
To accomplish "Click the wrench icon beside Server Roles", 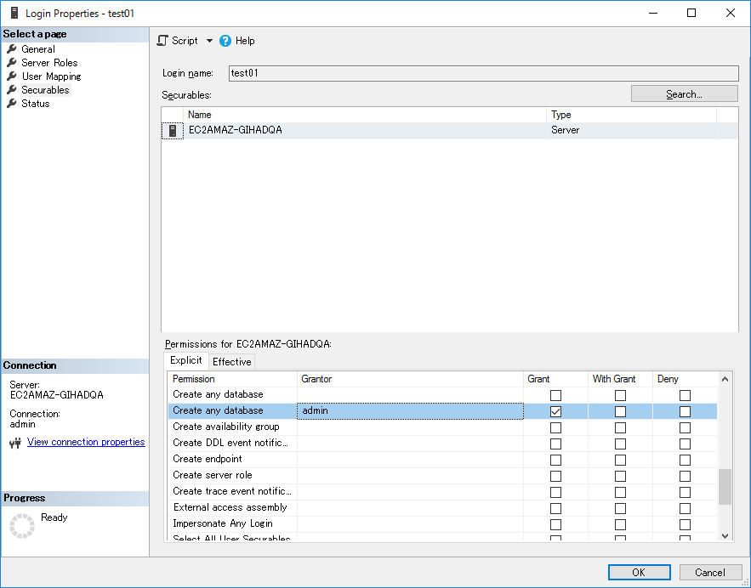I will coord(12,63).
